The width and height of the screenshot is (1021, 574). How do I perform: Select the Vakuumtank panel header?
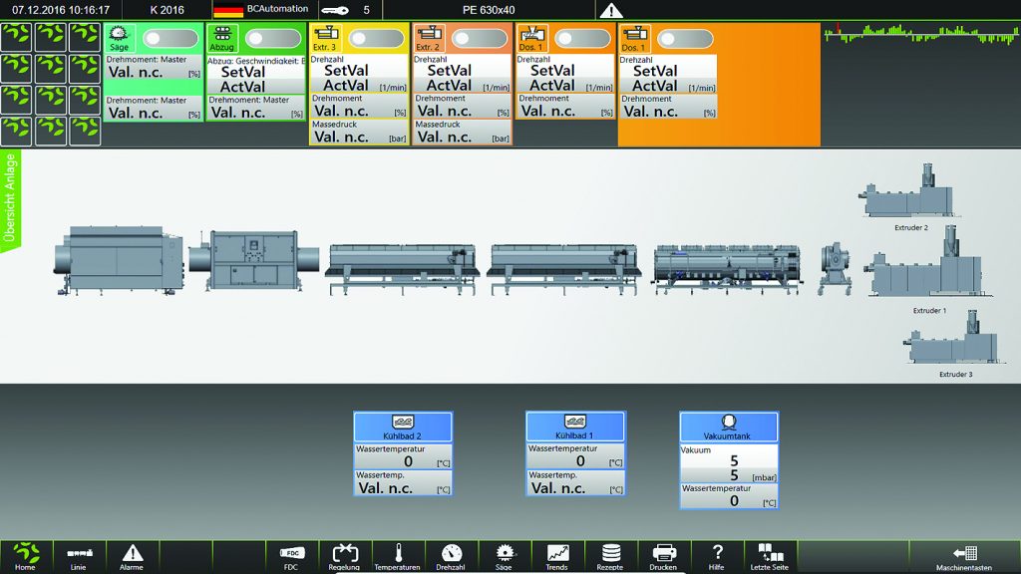click(729, 428)
